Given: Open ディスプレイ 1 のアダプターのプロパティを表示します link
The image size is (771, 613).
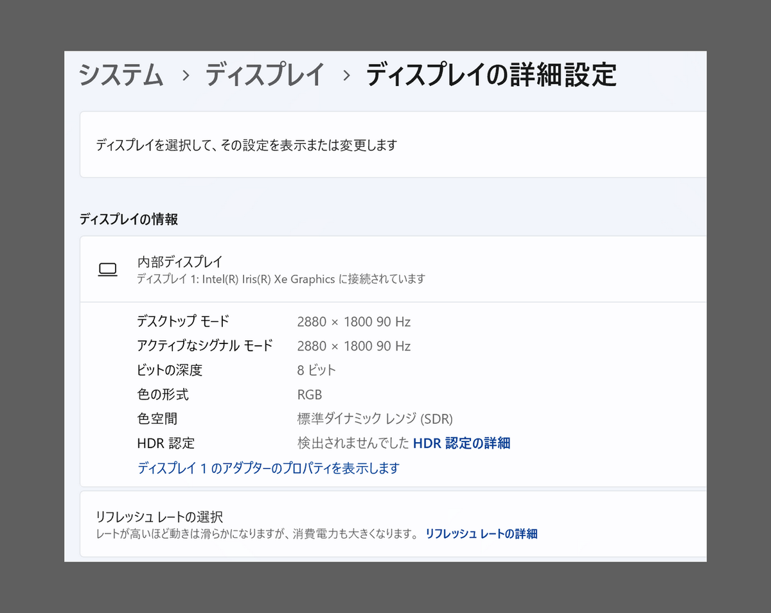Looking at the screenshot, I should (x=269, y=468).
